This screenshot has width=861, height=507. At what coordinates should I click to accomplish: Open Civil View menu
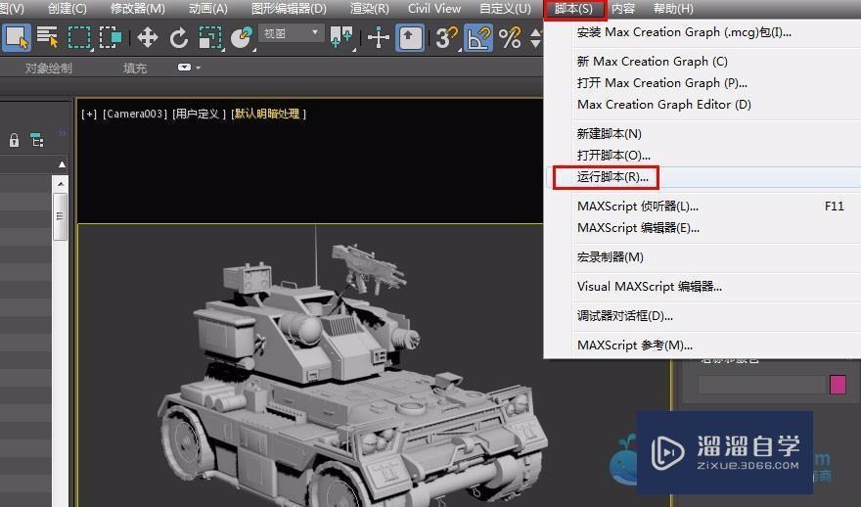433,9
